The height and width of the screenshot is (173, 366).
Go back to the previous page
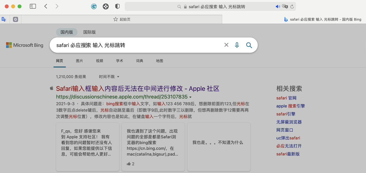coord(46,6)
